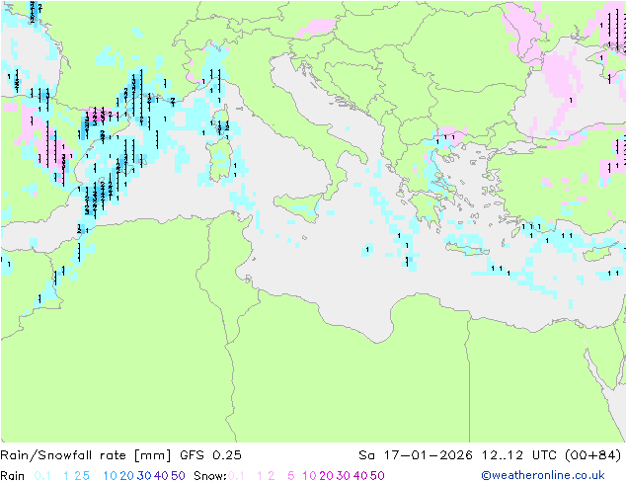The image size is (626, 484).
Task: Click the 'Rain/Snowfall rate [mm]' map title
Action: (x=86, y=455)
